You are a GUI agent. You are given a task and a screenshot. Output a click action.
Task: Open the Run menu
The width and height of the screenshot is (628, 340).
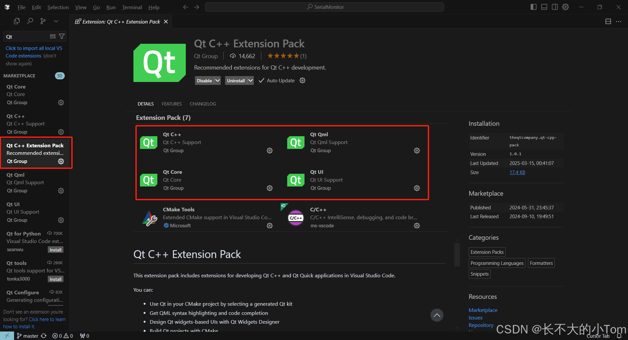(x=111, y=7)
